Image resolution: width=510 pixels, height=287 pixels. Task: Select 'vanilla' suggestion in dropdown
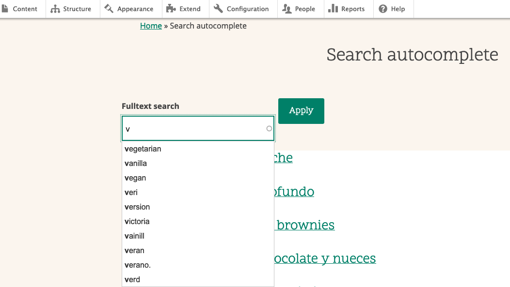[136, 164]
